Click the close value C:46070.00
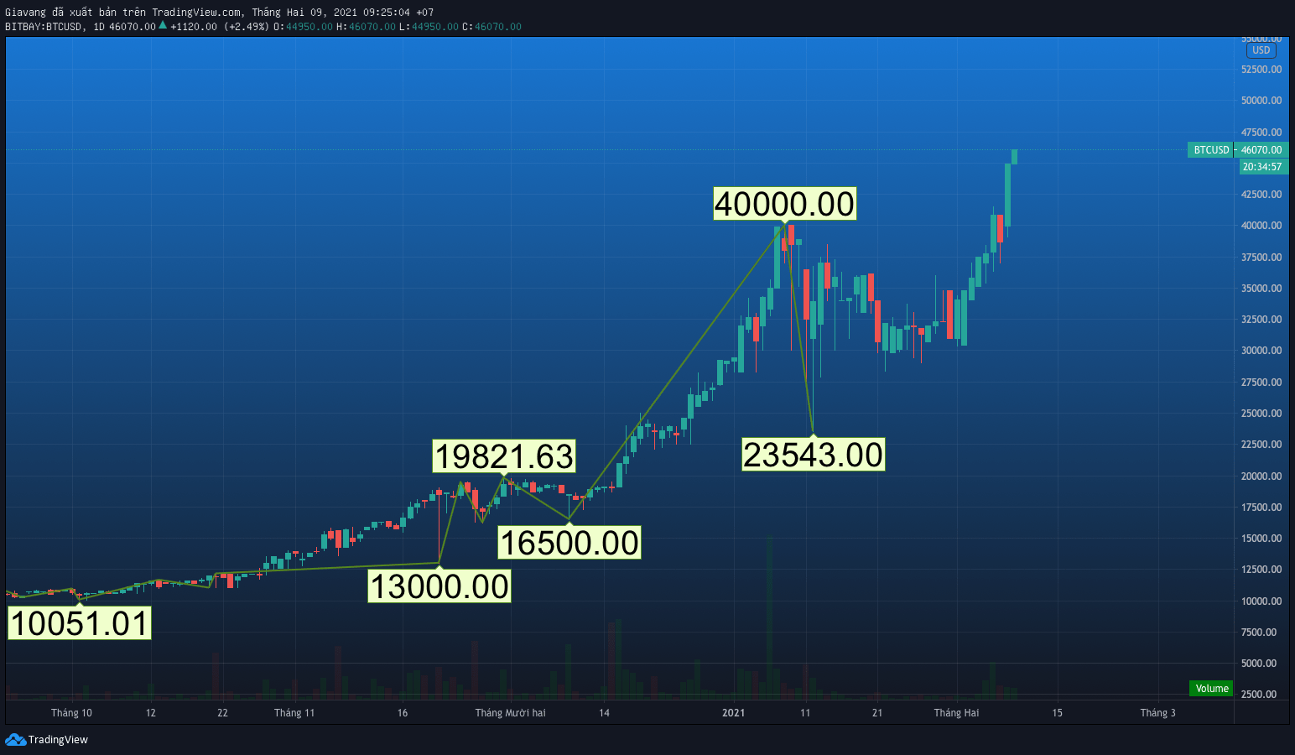The height and width of the screenshot is (755, 1295). 491,27
